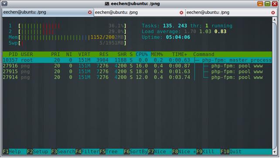Close the terminal window
This screenshot has width=280, height=158.
pos(274,3)
